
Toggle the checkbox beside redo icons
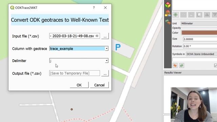(x=216, y=65)
